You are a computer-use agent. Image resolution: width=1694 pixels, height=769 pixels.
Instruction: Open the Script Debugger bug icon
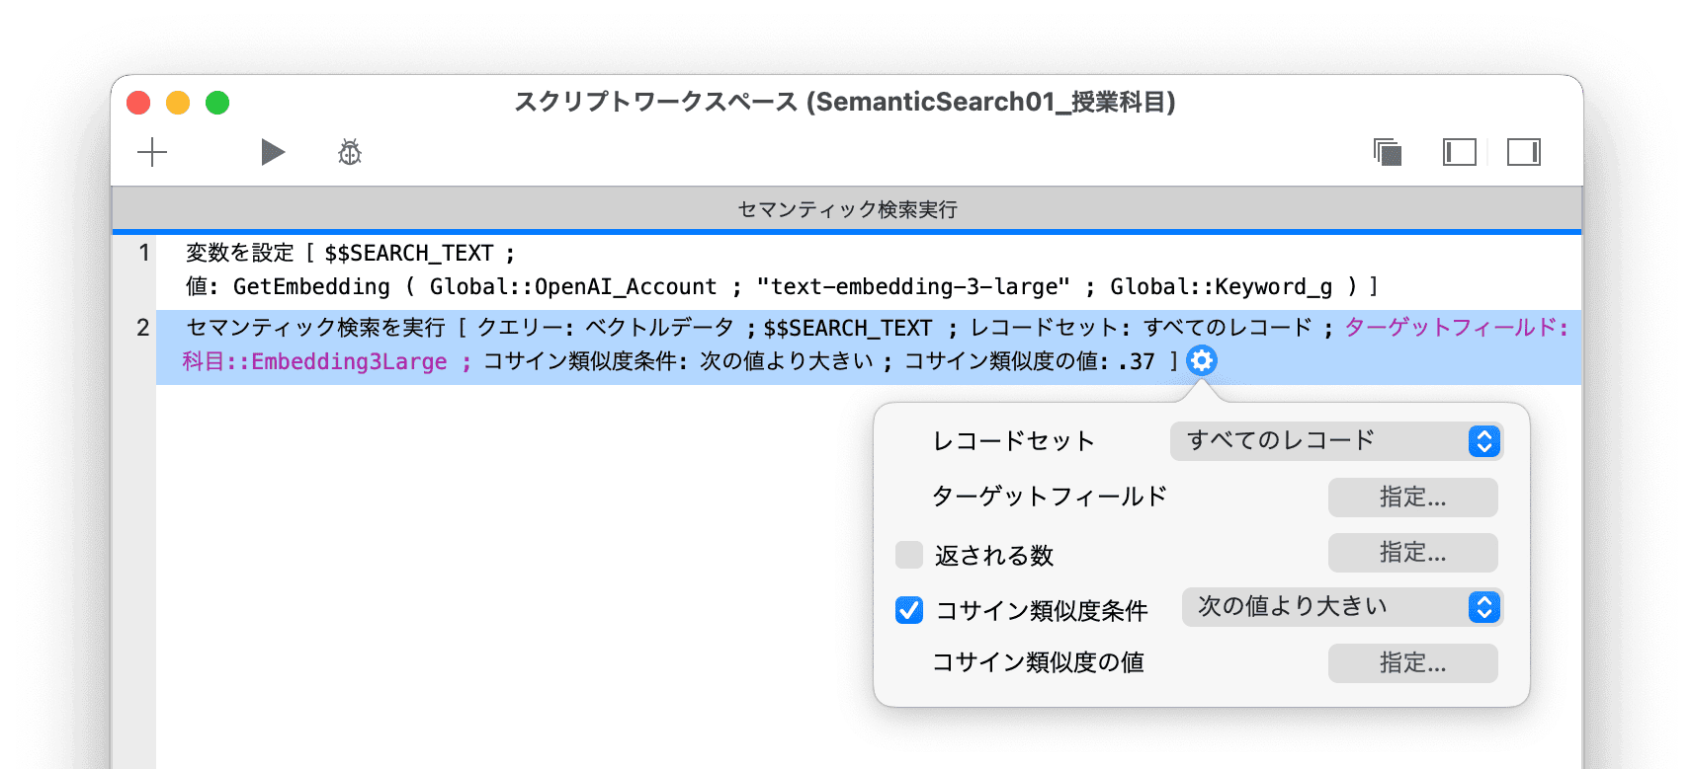coord(348,152)
